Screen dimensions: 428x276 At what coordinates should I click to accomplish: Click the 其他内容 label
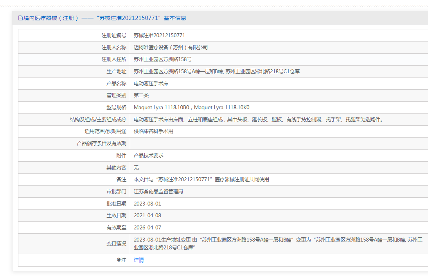(116, 168)
